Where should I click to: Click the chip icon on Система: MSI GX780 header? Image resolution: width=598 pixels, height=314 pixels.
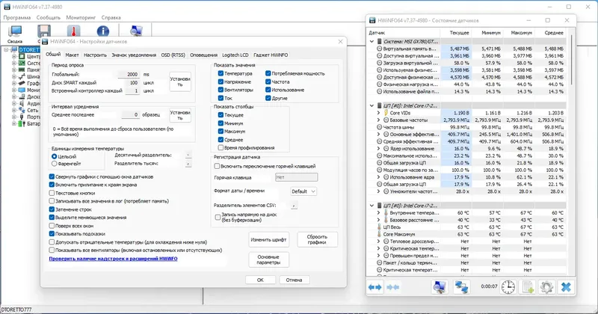[x=380, y=42]
